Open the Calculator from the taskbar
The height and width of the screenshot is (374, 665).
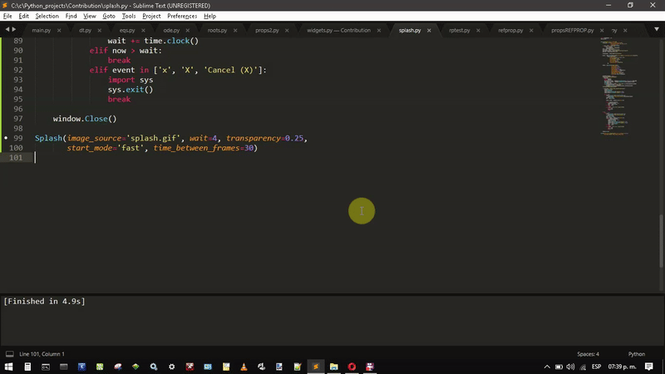click(27, 367)
